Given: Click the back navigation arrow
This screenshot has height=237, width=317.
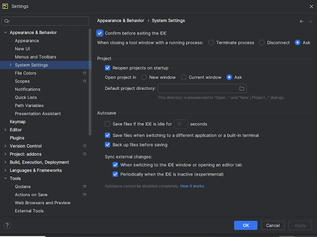Looking at the screenshot, I should [302, 21].
